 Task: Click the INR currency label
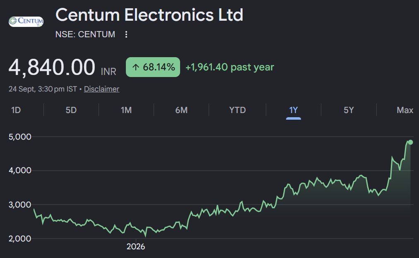108,72
